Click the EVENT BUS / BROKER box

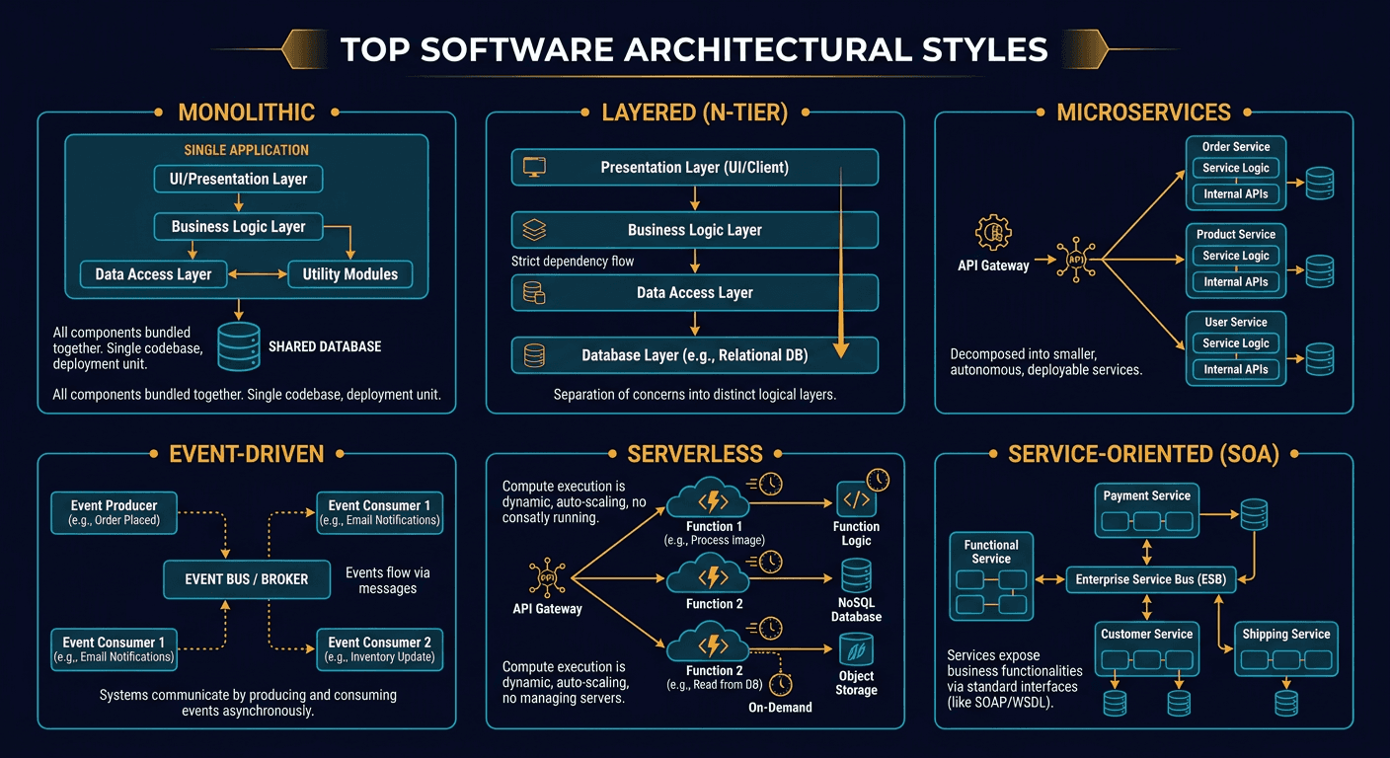click(x=246, y=579)
